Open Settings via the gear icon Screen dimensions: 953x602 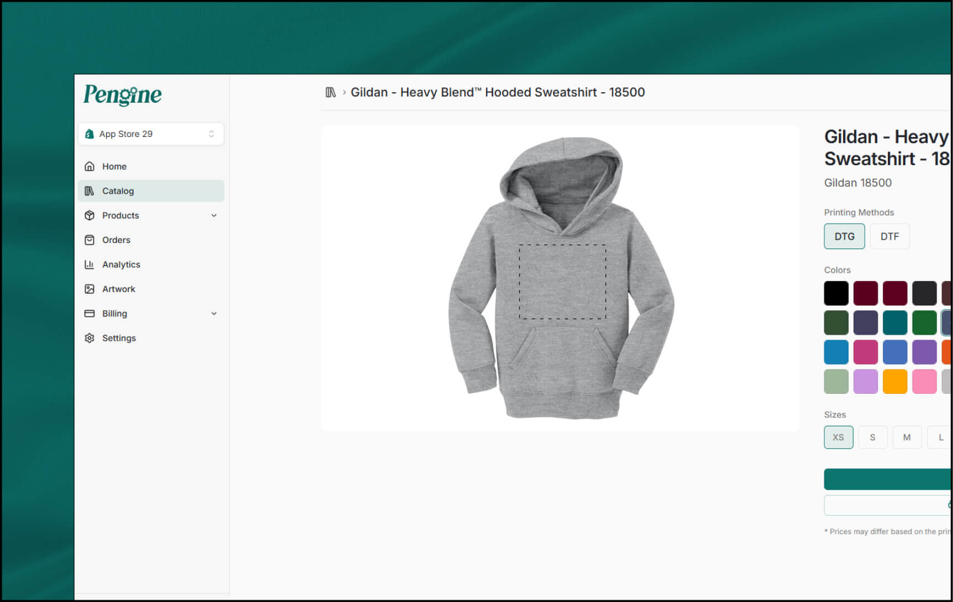[90, 337]
